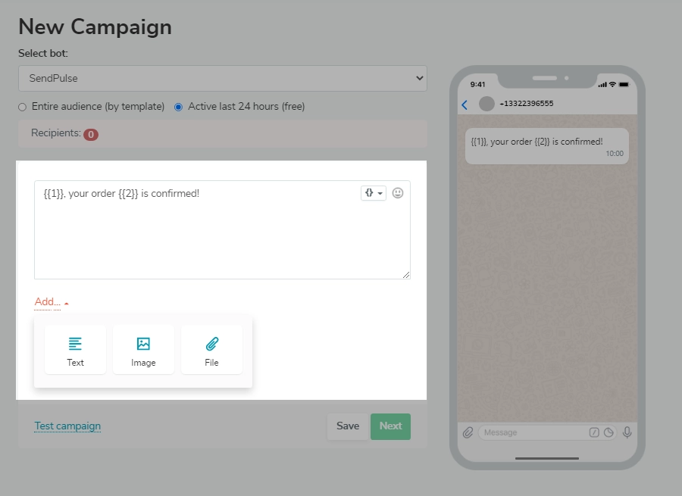Viewport: 682px width, 496px height.
Task: Proceed with the Next button
Action: tap(390, 426)
